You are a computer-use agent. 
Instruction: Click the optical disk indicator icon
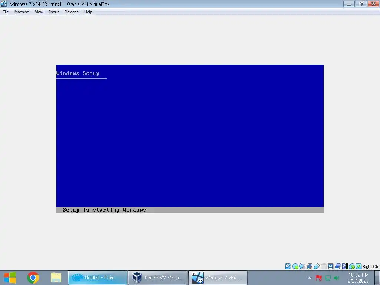(x=295, y=266)
